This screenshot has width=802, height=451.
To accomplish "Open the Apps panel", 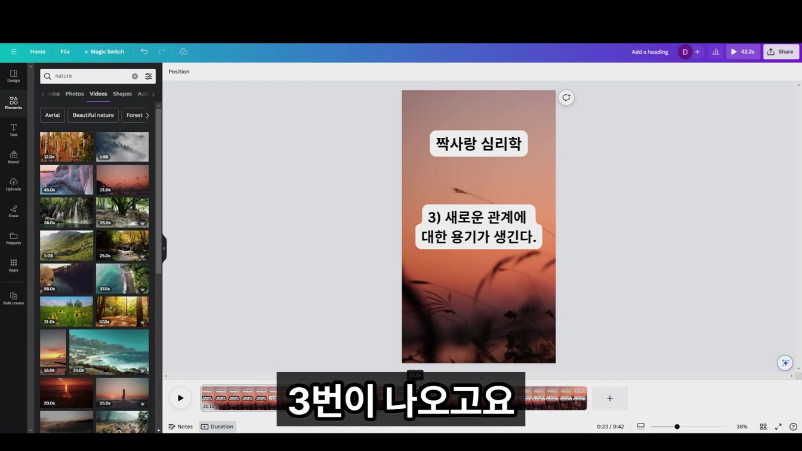I will point(13,266).
